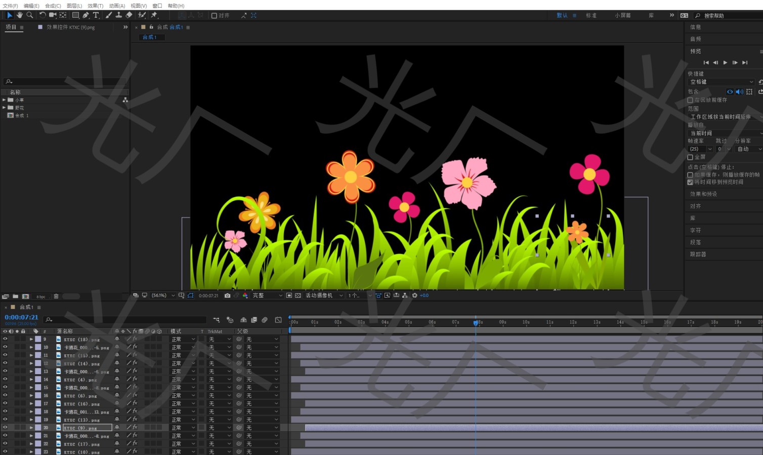
Task: Toggle the shy layers hide icon in timeline
Action: (243, 320)
